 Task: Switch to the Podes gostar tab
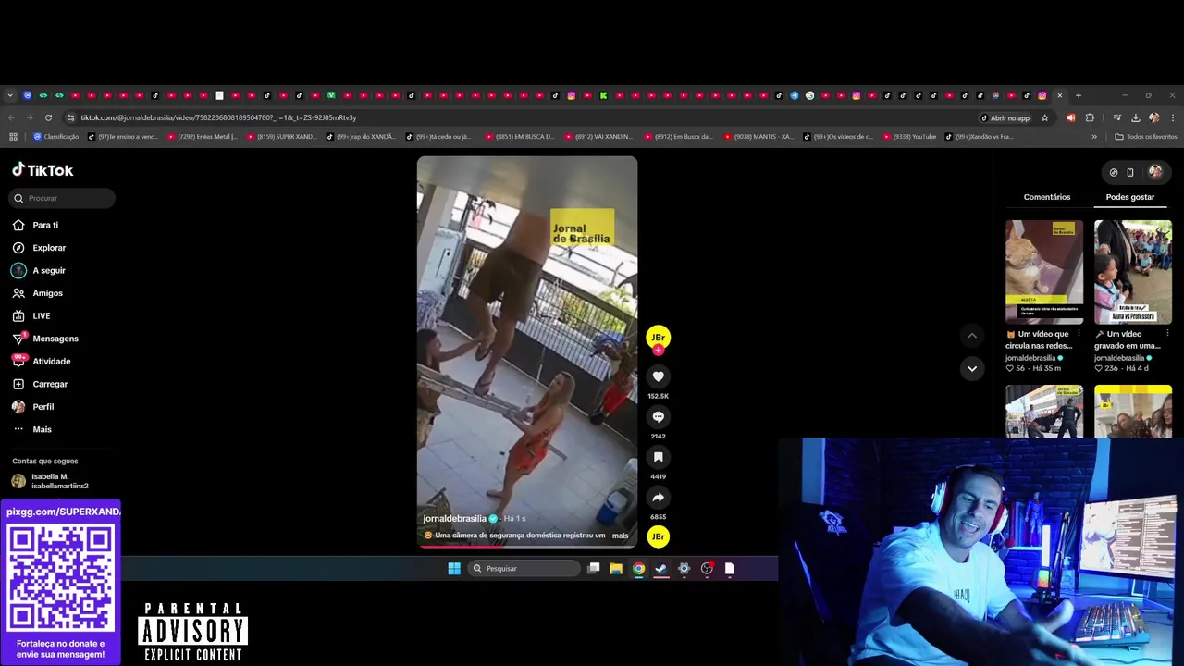coord(1129,197)
